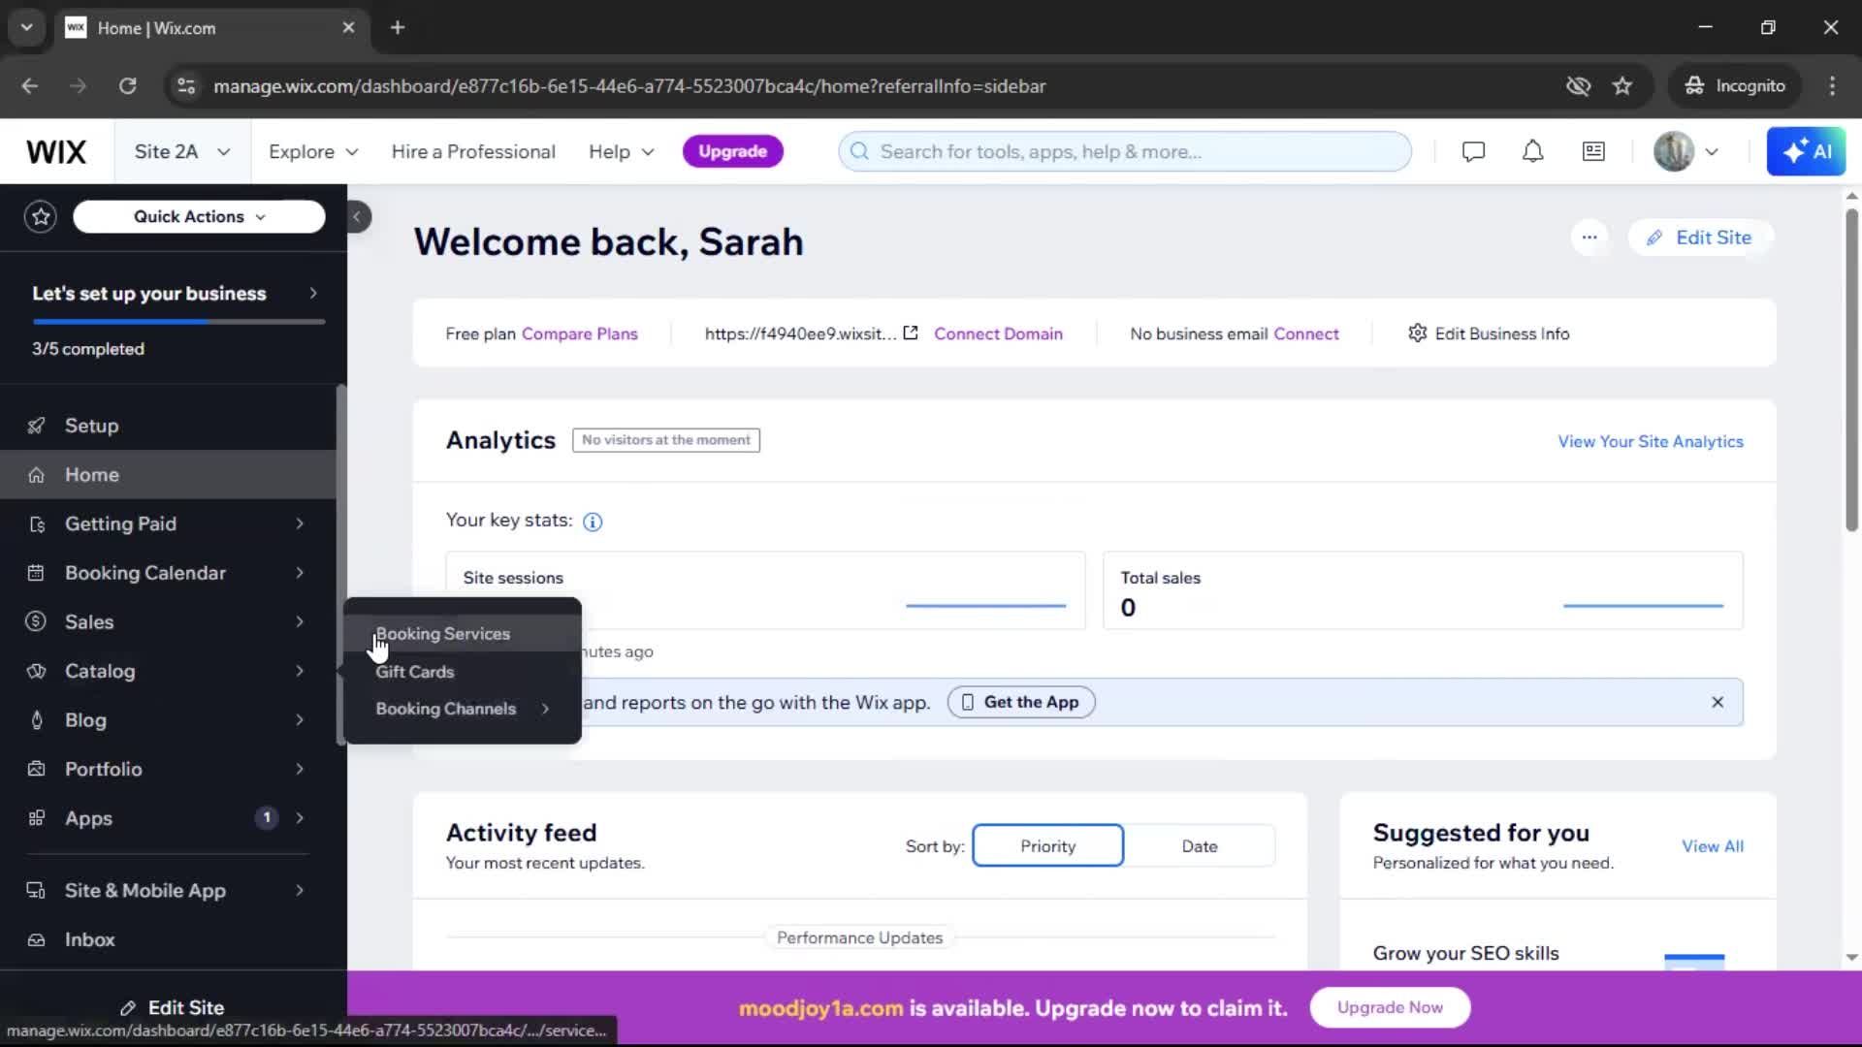Click Edit Site at top right
The height and width of the screenshot is (1047, 1862).
[1700, 238]
